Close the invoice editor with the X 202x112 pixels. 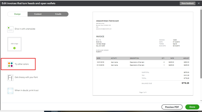[x=199, y=3]
